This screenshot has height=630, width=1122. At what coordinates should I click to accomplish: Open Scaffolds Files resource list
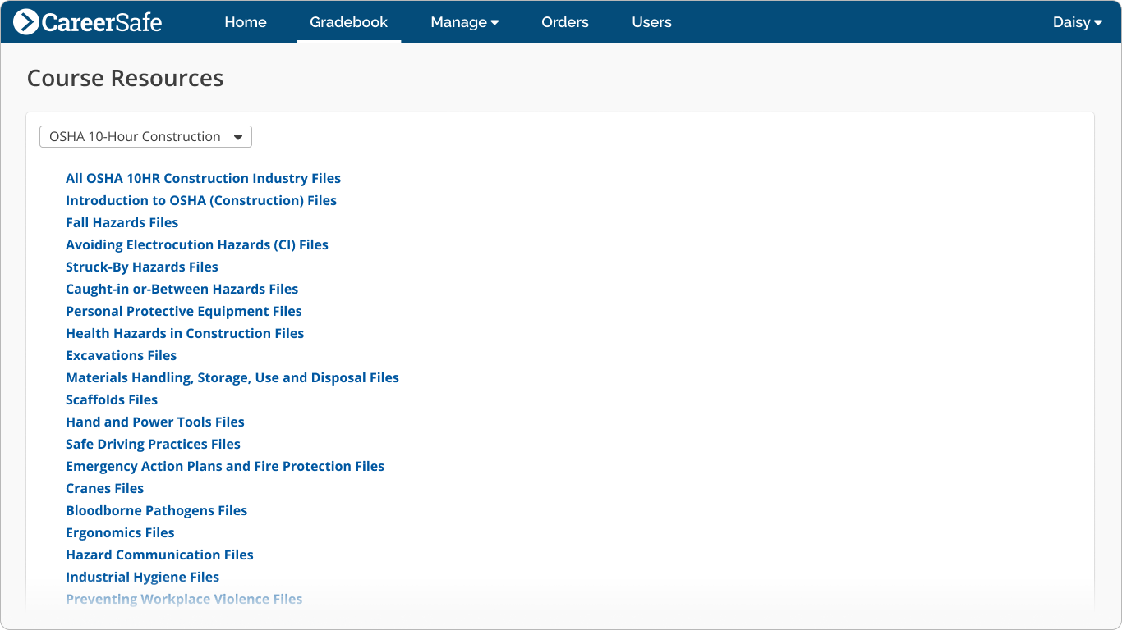(112, 399)
